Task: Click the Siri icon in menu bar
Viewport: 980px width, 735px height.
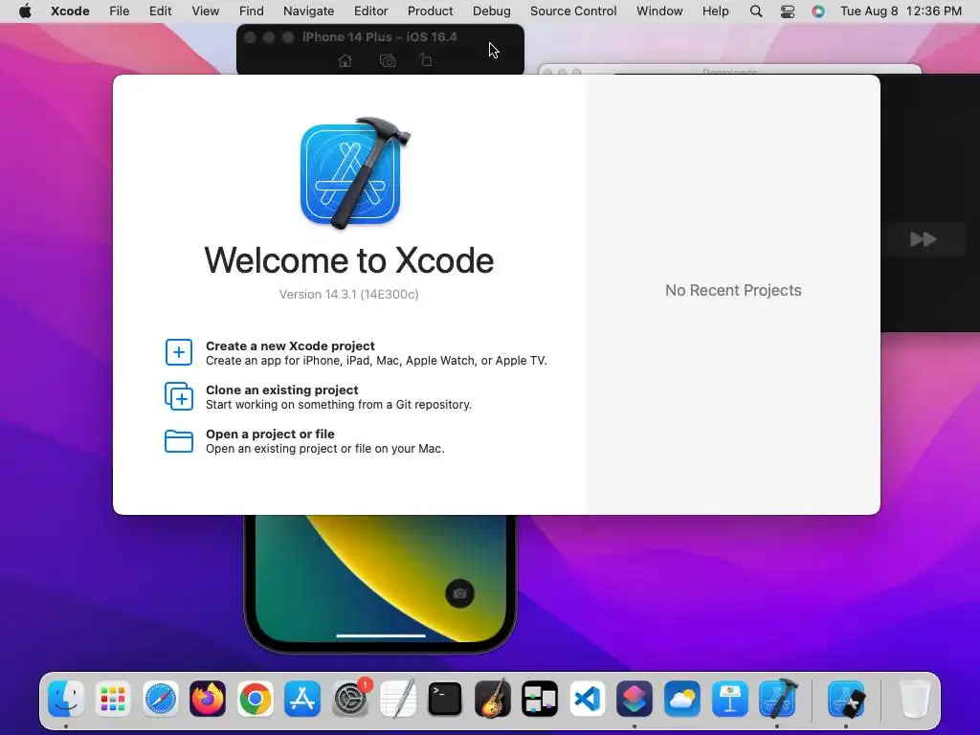Action: tap(818, 11)
